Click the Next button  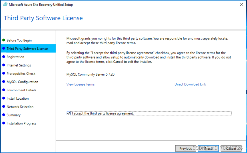[x=208, y=148]
